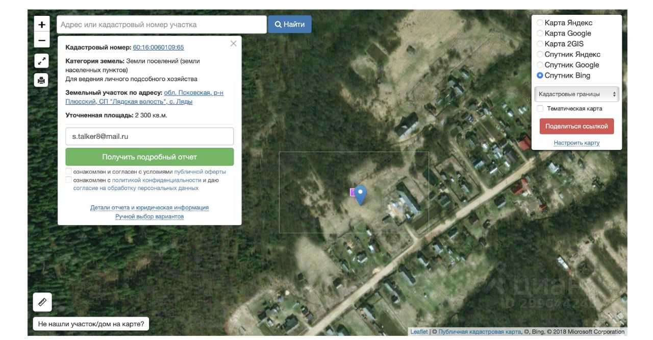Image resolution: width=653 pixels, height=340 pixels.
Task: Zoom out with the minus button
Action: pyautogui.click(x=42, y=40)
